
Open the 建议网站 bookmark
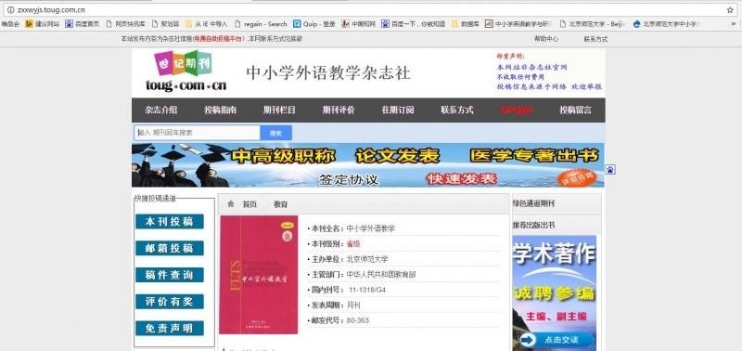43,24
